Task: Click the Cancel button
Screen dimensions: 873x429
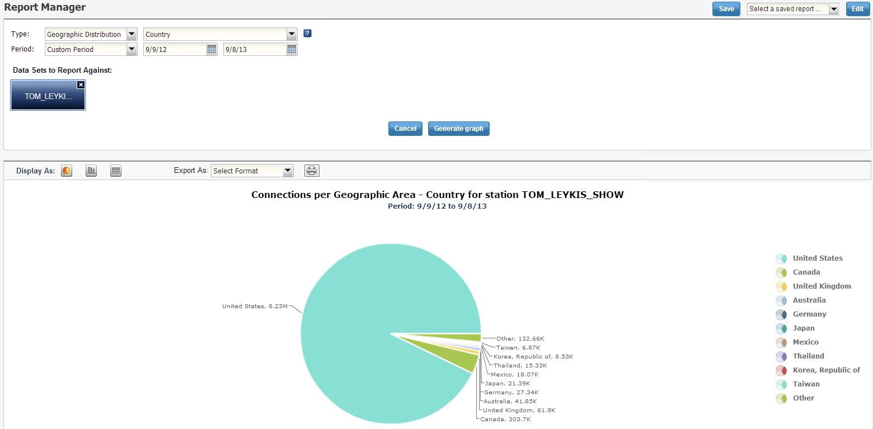Action: pos(405,129)
